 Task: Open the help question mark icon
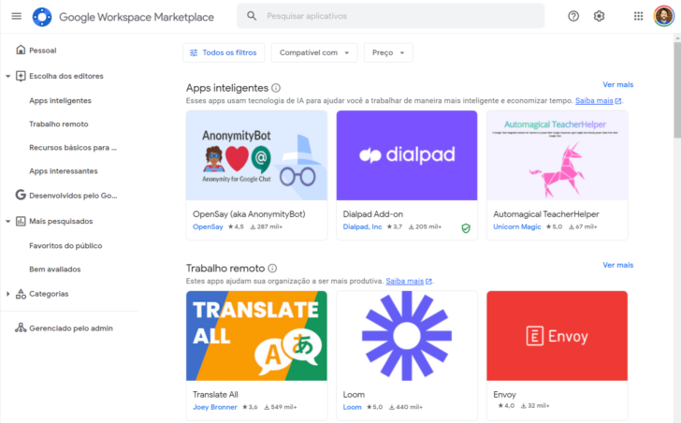(x=573, y=16)
